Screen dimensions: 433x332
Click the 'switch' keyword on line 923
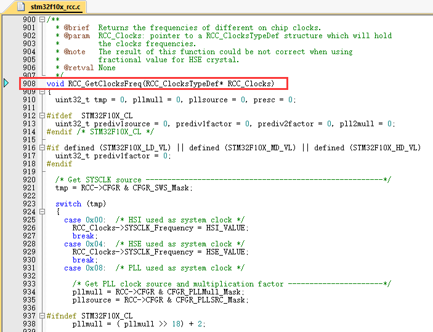(68, 204)
